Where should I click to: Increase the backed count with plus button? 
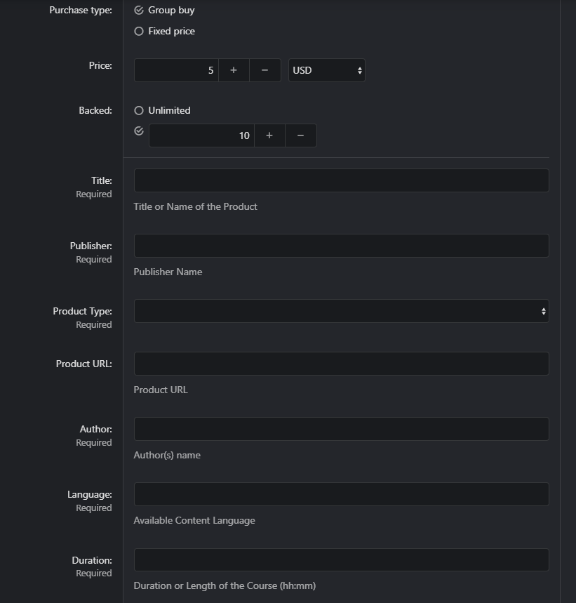click(x=269, y=135)
